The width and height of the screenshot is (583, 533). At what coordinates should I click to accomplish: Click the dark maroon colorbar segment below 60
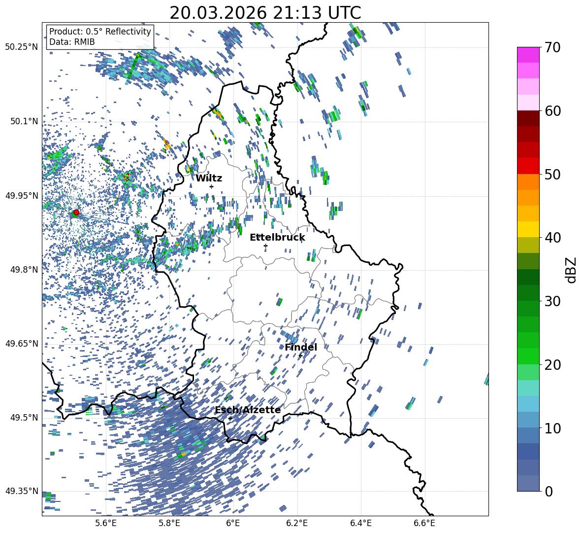(528, 118)
